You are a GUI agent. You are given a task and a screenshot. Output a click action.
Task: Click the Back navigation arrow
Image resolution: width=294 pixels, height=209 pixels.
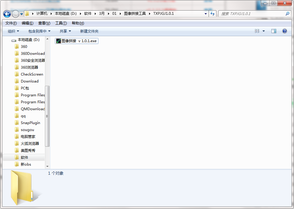pos(7,14)
